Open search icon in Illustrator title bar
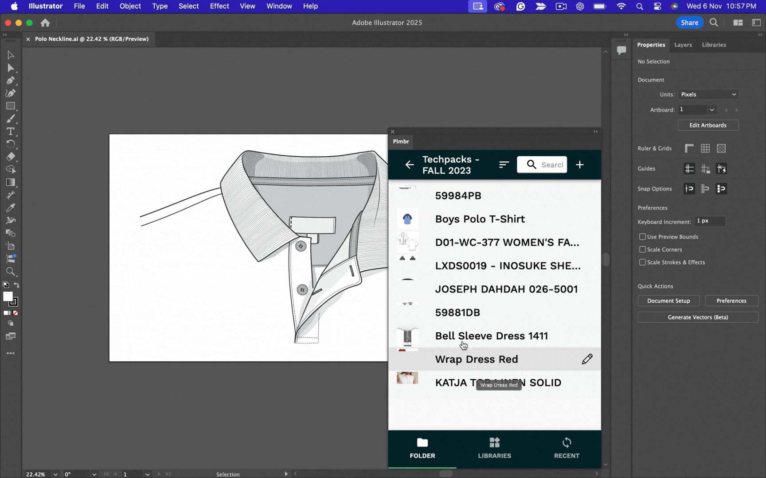 pyautogui.click(x=714, y=23)
